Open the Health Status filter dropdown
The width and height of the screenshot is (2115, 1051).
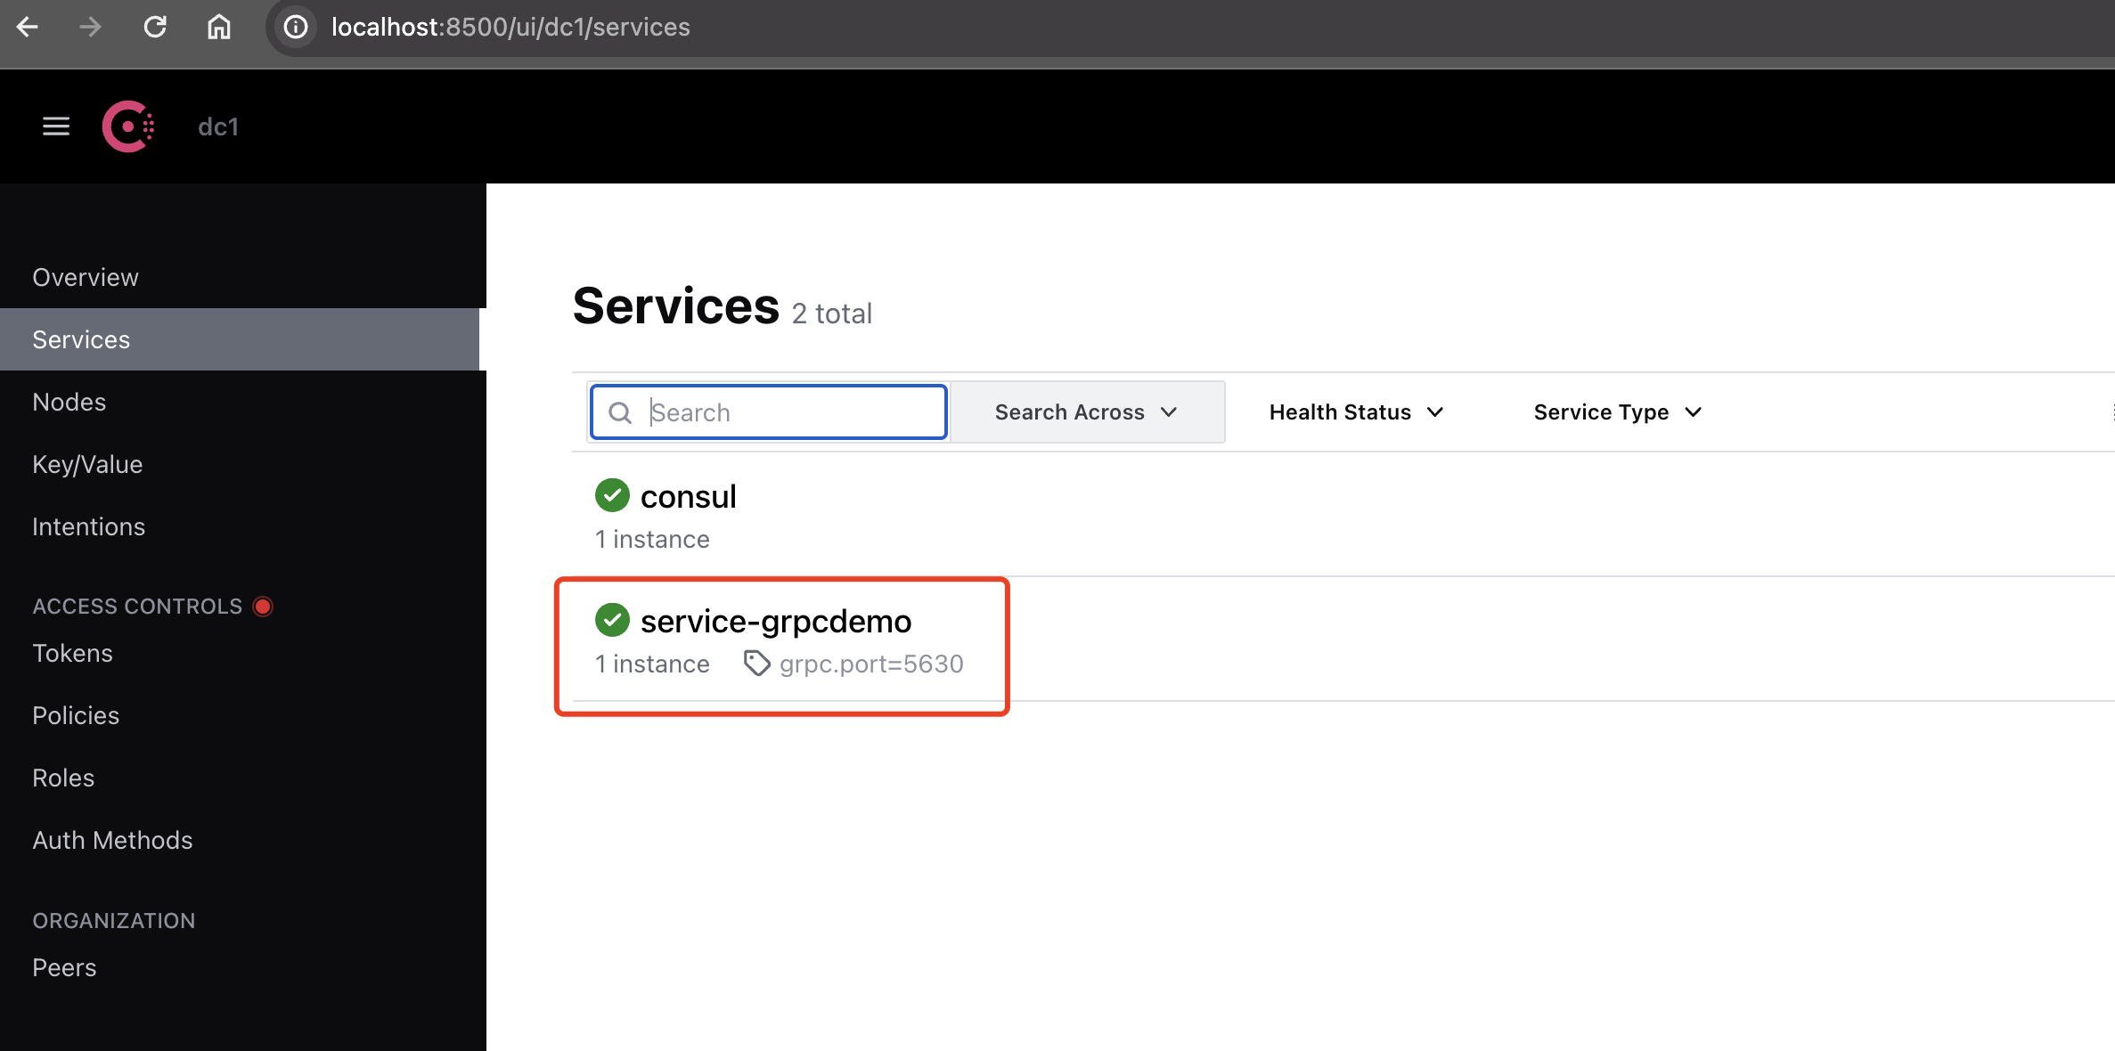pyautogui.click(x=1355, y=412)
